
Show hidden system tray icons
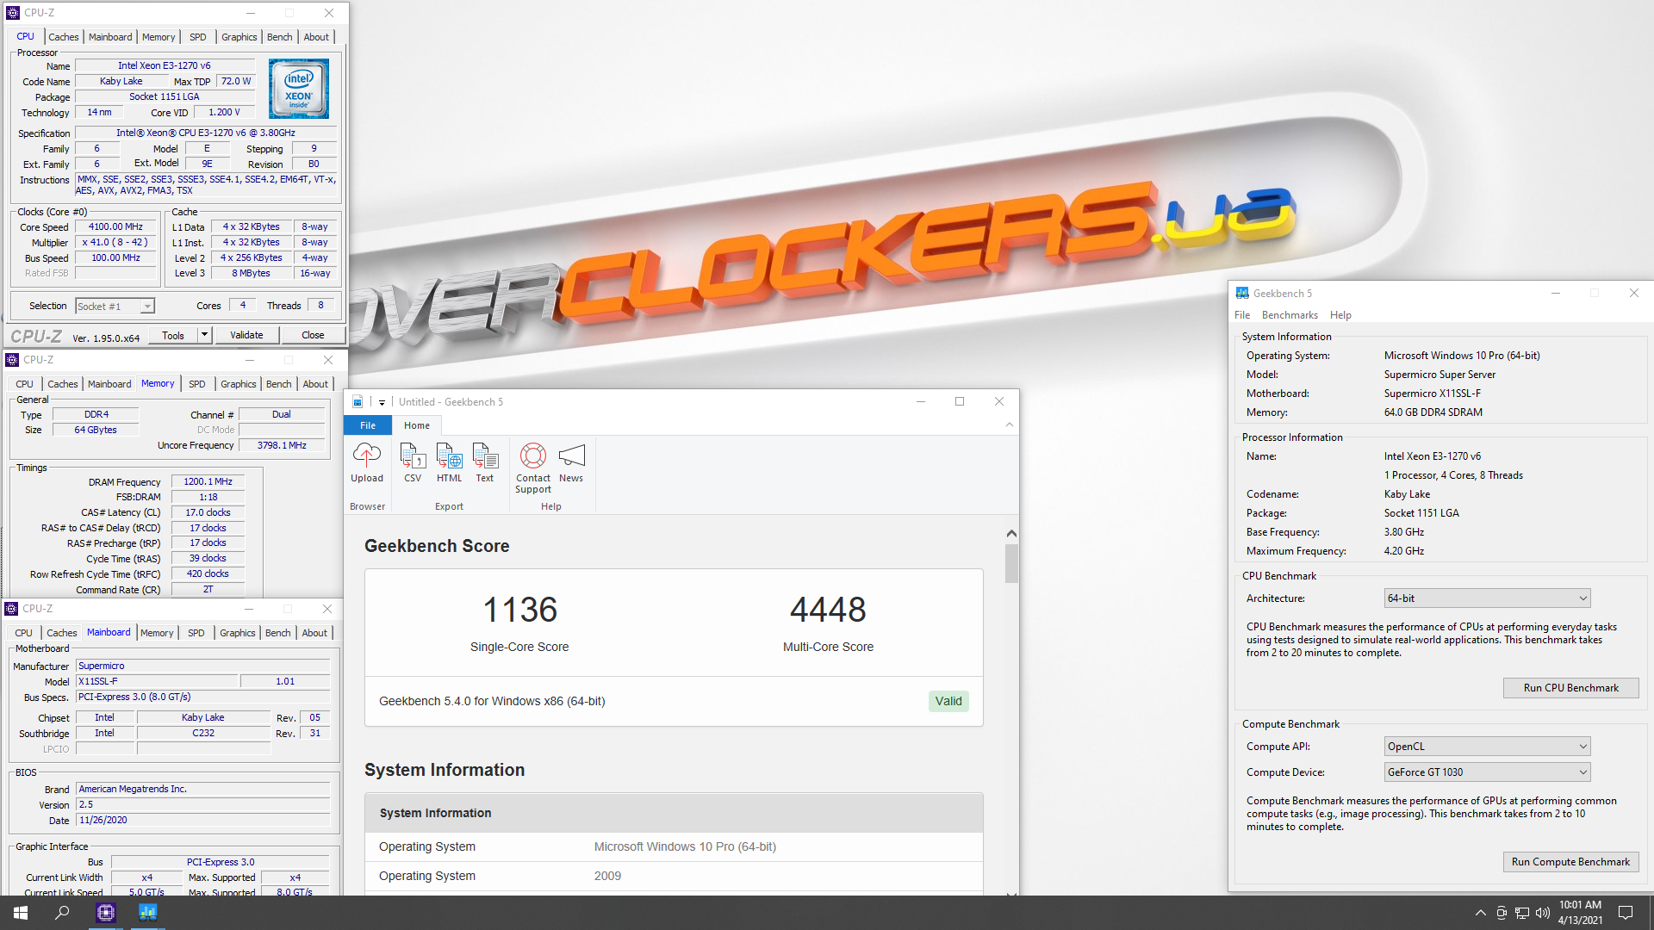click(x=1480, y=913)
